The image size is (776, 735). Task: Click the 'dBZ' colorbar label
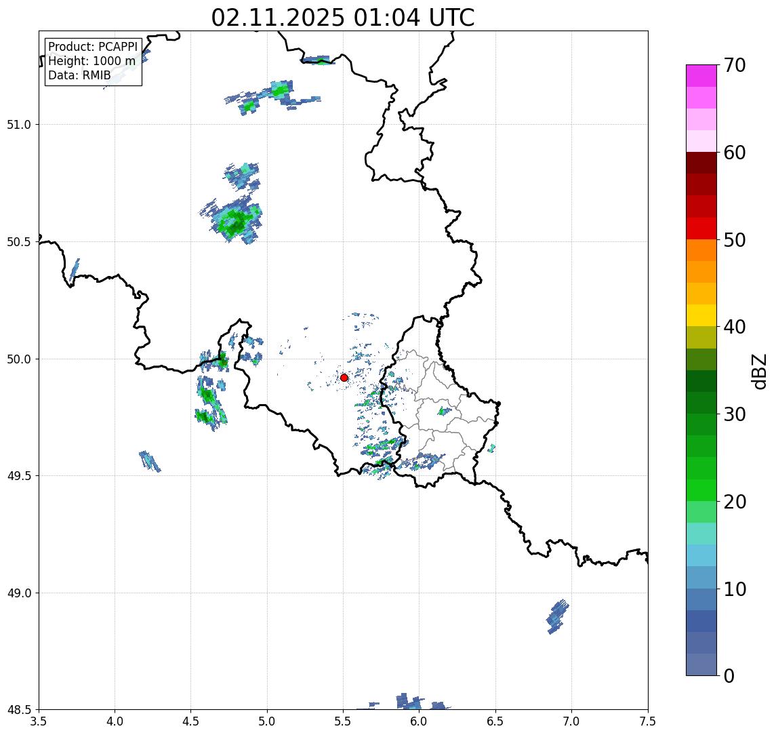(x=759, y=371)
